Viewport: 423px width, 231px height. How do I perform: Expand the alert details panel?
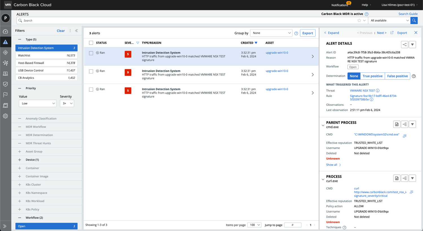pos(331,33)
